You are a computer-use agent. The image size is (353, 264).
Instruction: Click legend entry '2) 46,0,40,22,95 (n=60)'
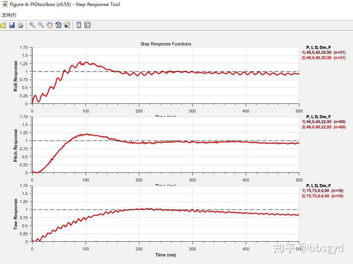coord(324,127)
